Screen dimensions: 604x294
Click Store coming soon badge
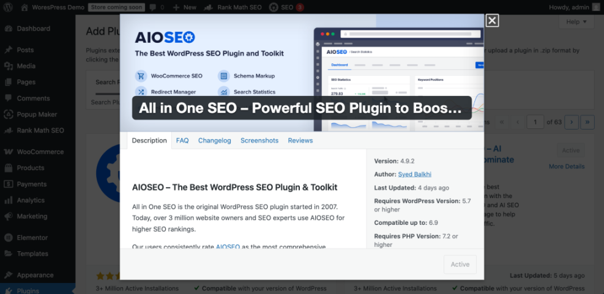click(x=116, y=7)
